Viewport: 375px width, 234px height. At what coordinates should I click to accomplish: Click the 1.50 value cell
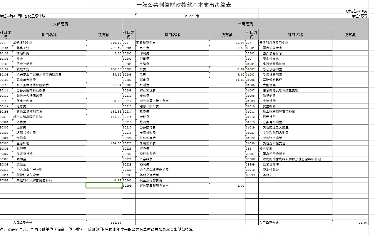227,48
